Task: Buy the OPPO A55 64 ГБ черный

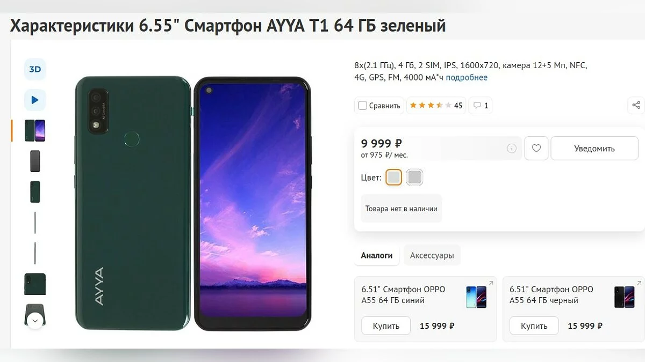Action: [x=534, y=326]
